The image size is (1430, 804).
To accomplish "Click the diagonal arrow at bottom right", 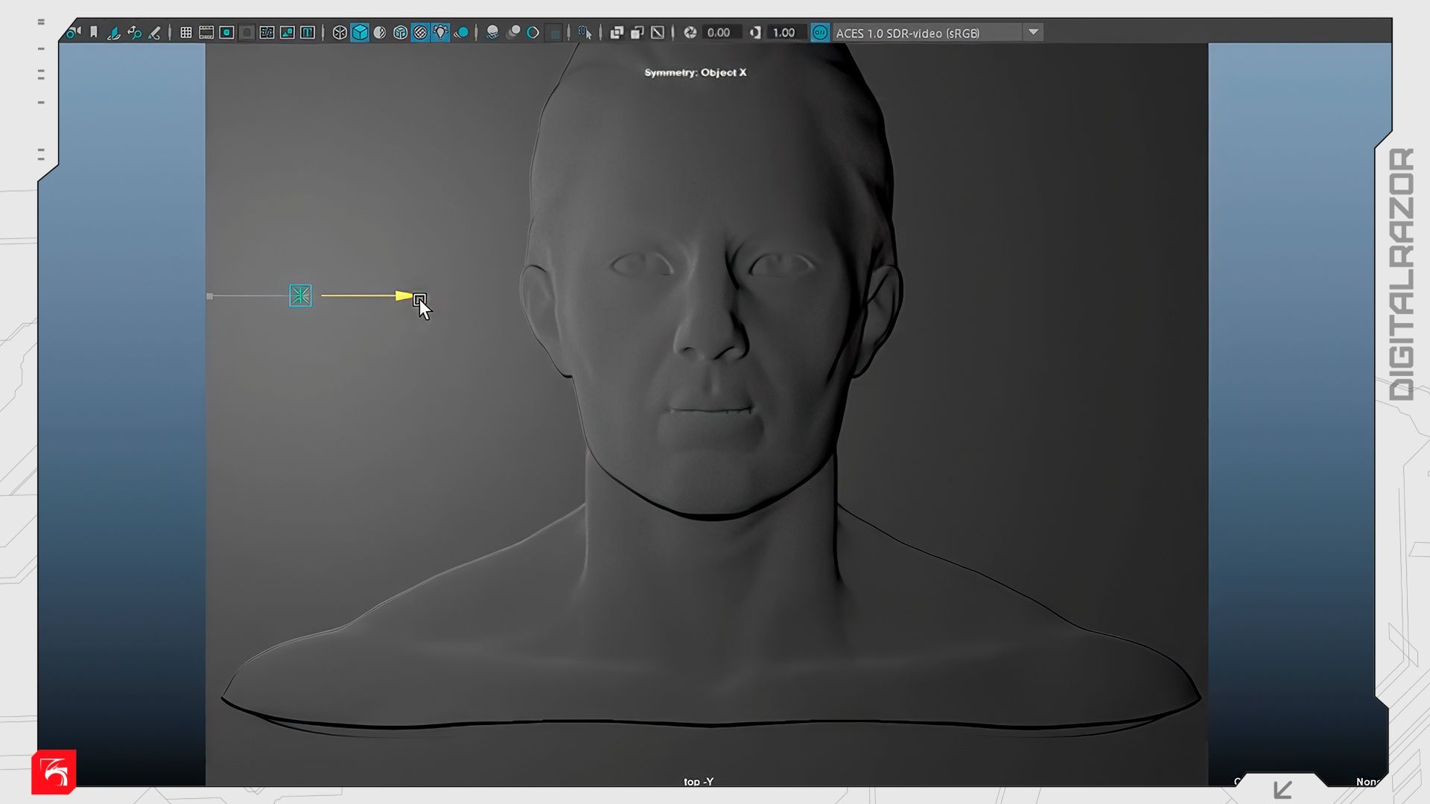I will coord(1283,789).
